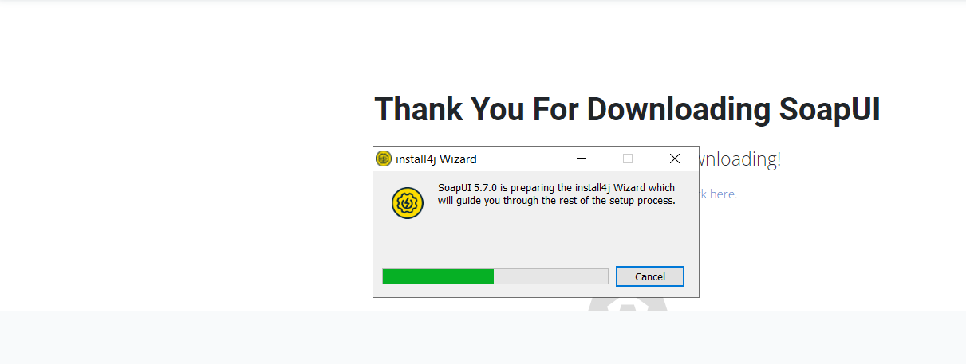Image resolution: width=966 pixels, height=364 pixels.
Task: Click the partially hidden "wnloading!" subtitle text
Action: [x=740, y=159]
